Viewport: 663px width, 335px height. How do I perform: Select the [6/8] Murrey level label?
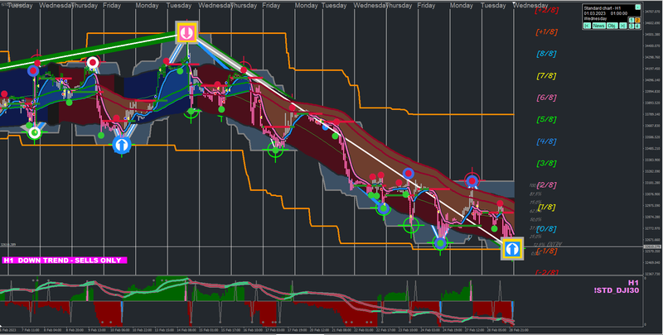(x=547, y=98)
